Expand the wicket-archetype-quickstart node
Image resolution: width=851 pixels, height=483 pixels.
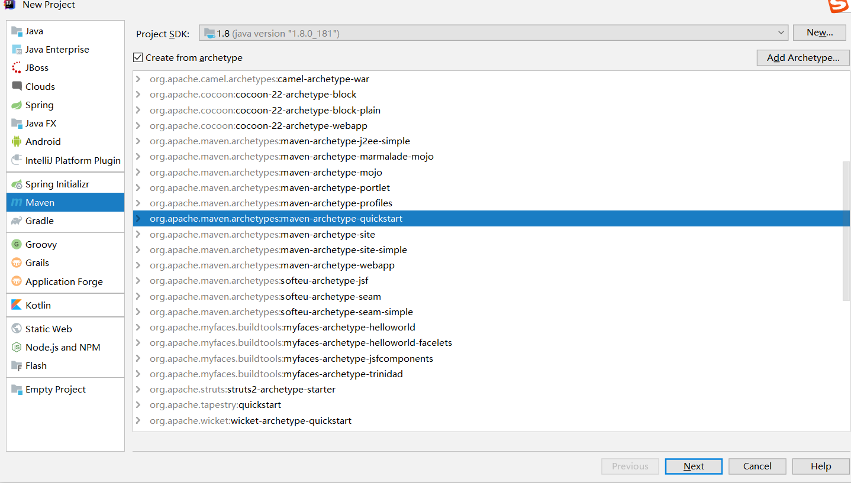coord(138,421)
